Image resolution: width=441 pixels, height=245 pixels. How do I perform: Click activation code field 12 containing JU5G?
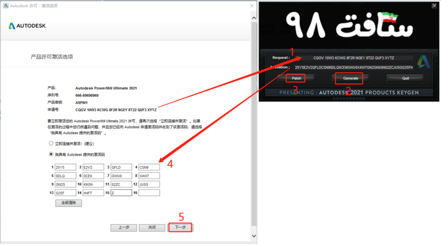tap(149, 184)
